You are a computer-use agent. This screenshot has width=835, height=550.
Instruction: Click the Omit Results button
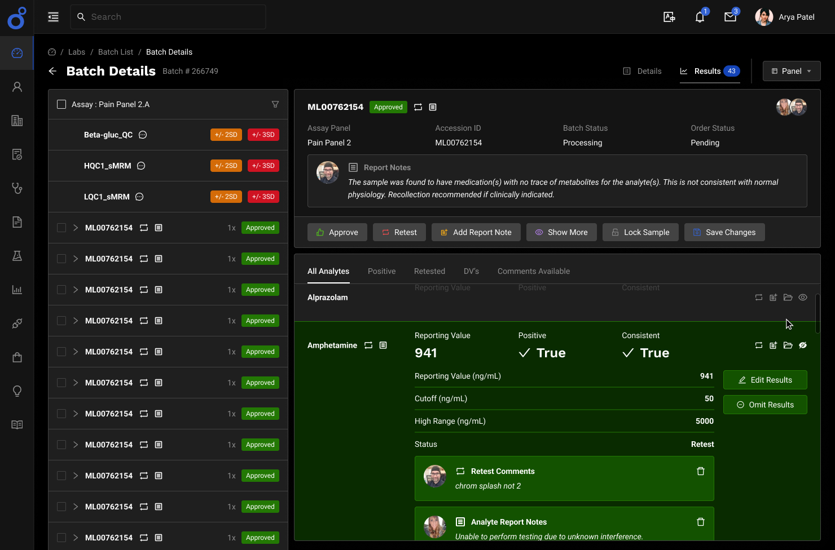pos(765,405)
